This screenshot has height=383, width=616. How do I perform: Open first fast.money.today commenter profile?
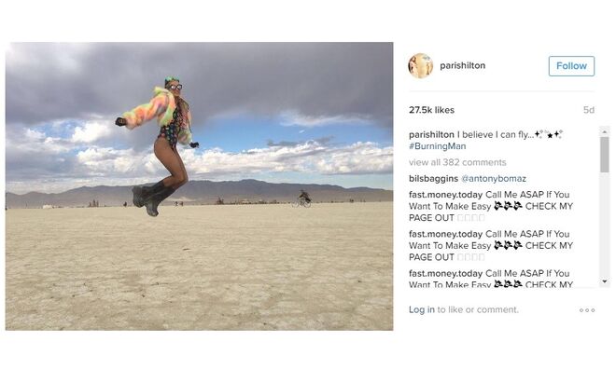click(x=445, y=195)
